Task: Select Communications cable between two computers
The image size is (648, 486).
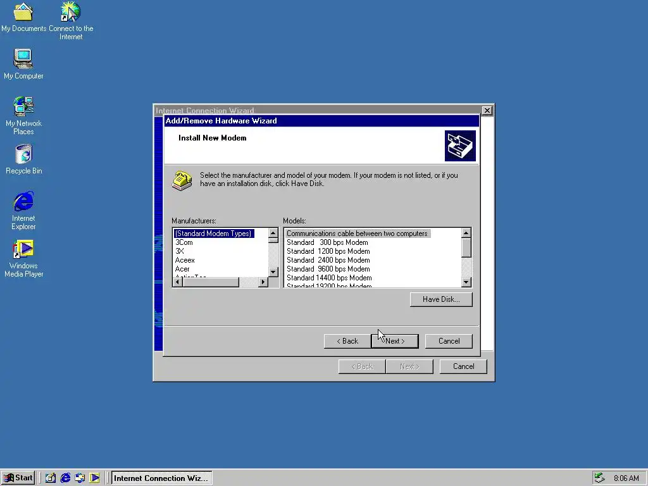Action: coord(357,234)
